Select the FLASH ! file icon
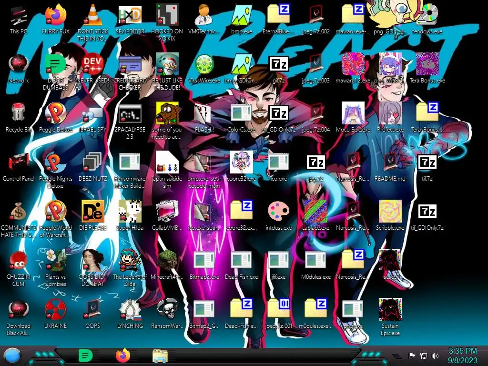The height and width of the screenshot is (366, 488). coord(204,118)
